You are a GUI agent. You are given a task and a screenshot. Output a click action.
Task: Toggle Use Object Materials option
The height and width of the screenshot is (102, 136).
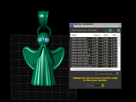[x=107, y=73]
